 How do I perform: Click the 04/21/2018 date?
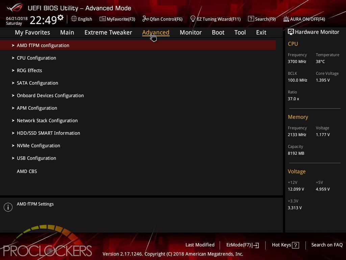point(17,19)
